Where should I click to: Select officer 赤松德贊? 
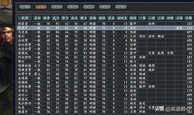tap(25, 45)
